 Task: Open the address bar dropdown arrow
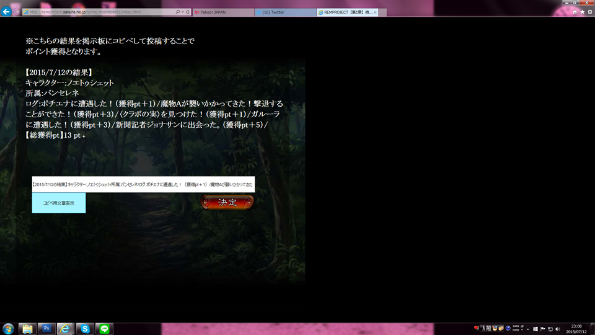click(182, 12)
